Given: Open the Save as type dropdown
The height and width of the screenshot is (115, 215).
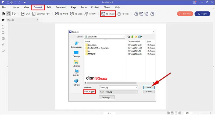Looking at the screenshot, I should point(136,92).
